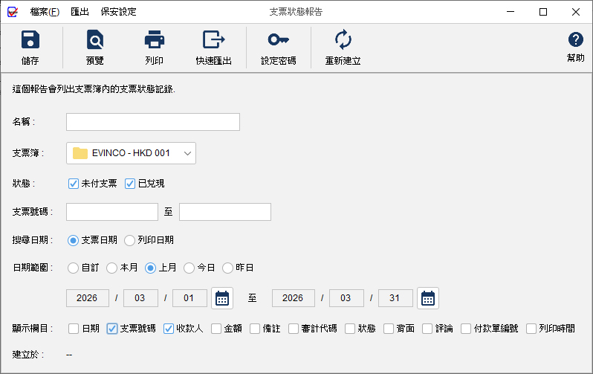
Task: Click the 列印 printer icon
Action: pos(155,39)
